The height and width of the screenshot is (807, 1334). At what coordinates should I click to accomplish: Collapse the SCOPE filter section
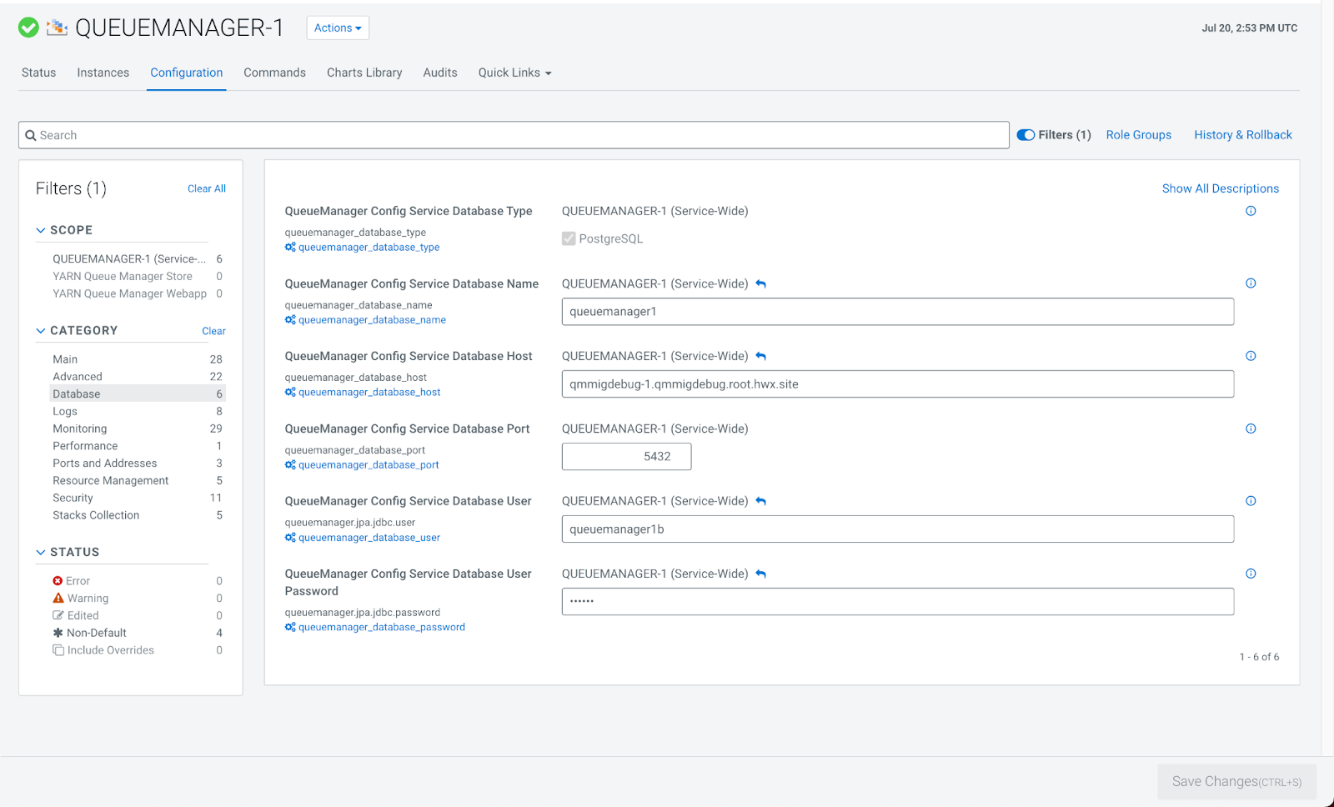[41, 230]
